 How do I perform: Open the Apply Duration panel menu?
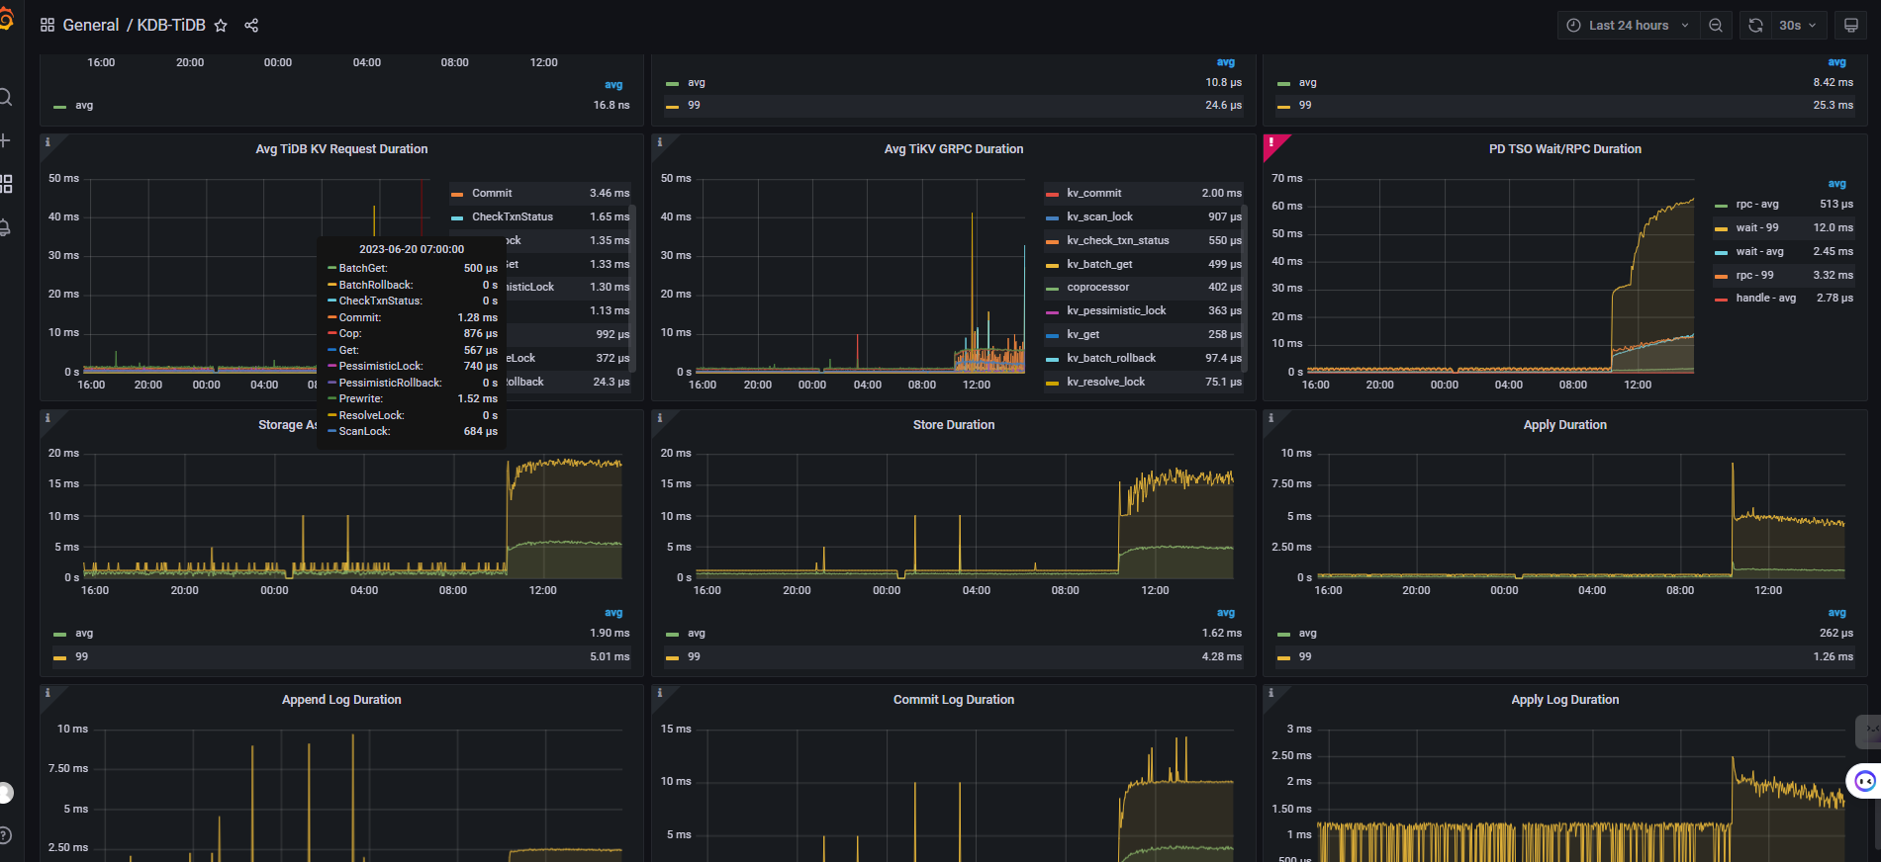click(x=1564, y=425)
